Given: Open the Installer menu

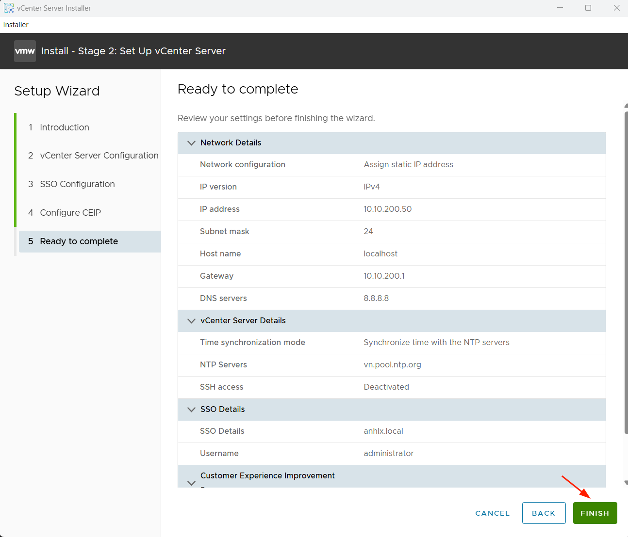Looking at the screenshot, I should click(x=16, y=25).
